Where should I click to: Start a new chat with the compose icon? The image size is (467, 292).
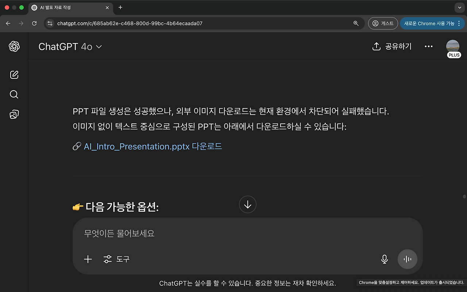(14, 74)
